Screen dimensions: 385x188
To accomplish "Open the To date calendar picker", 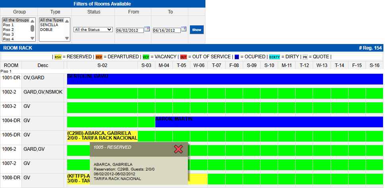I will click(x=184, y=29).
